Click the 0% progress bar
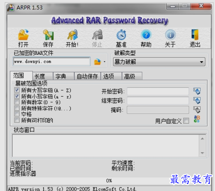215x191 pixels. tap(109, 181)
